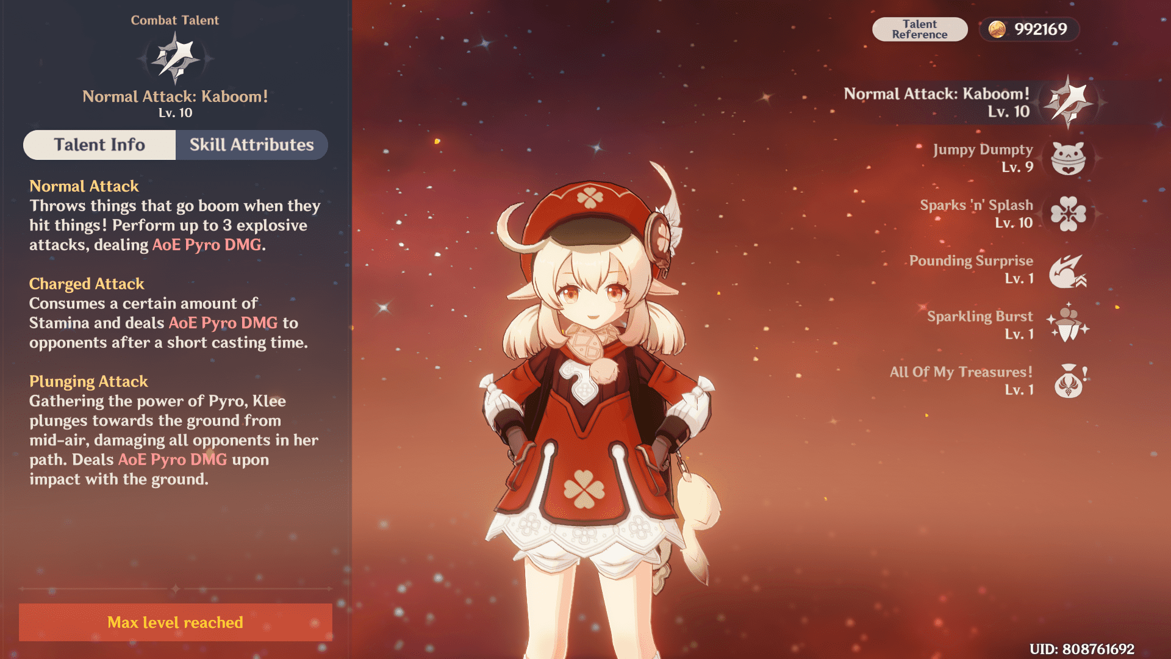Screen dimensions: 1171x659
Task: Click the Max level reached button
Action: point(176,622)
